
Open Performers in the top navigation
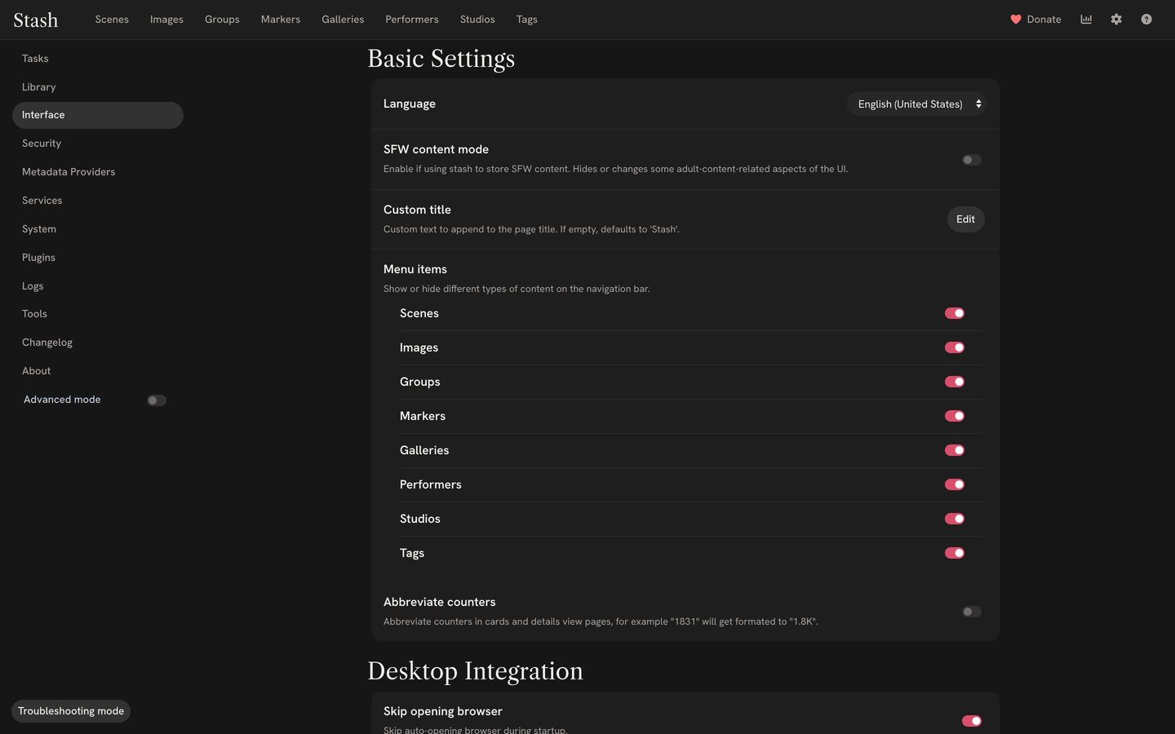[412, 20]
